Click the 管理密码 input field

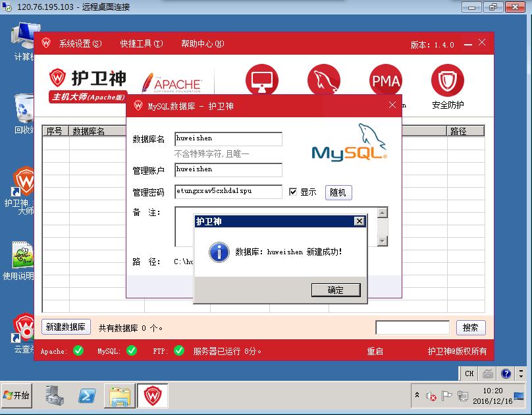tap(228, 192)
